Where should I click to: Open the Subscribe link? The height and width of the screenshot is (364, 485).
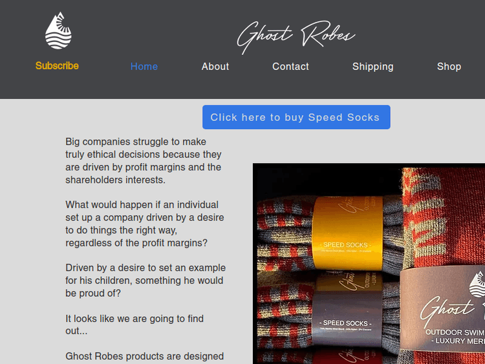(57, 65)
